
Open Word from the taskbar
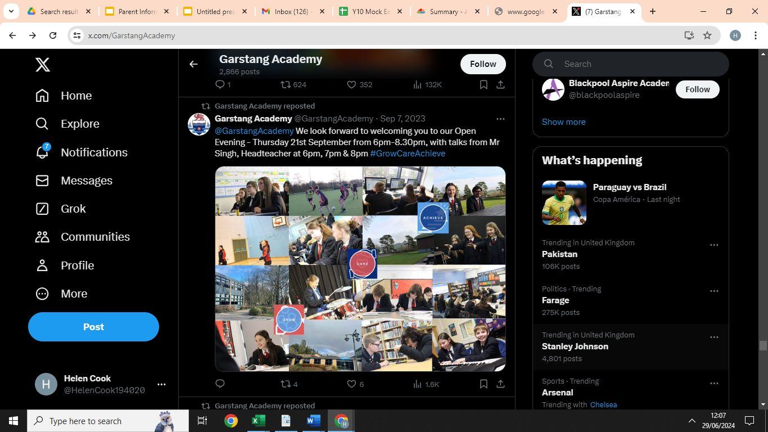point(313,421)
